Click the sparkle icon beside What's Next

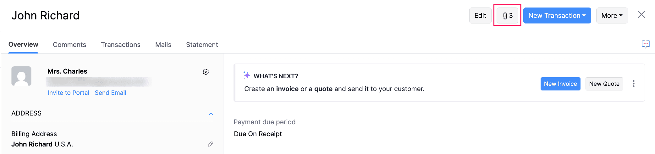247,75
